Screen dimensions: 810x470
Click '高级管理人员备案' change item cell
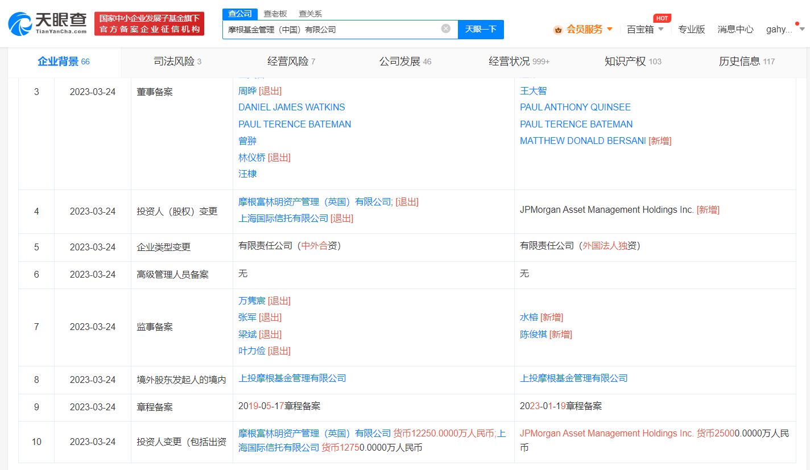click(x=173, y=274)
